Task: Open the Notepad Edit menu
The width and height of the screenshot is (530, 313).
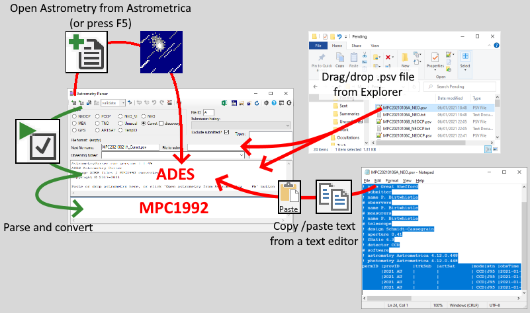Action: (x=378, y=181)
